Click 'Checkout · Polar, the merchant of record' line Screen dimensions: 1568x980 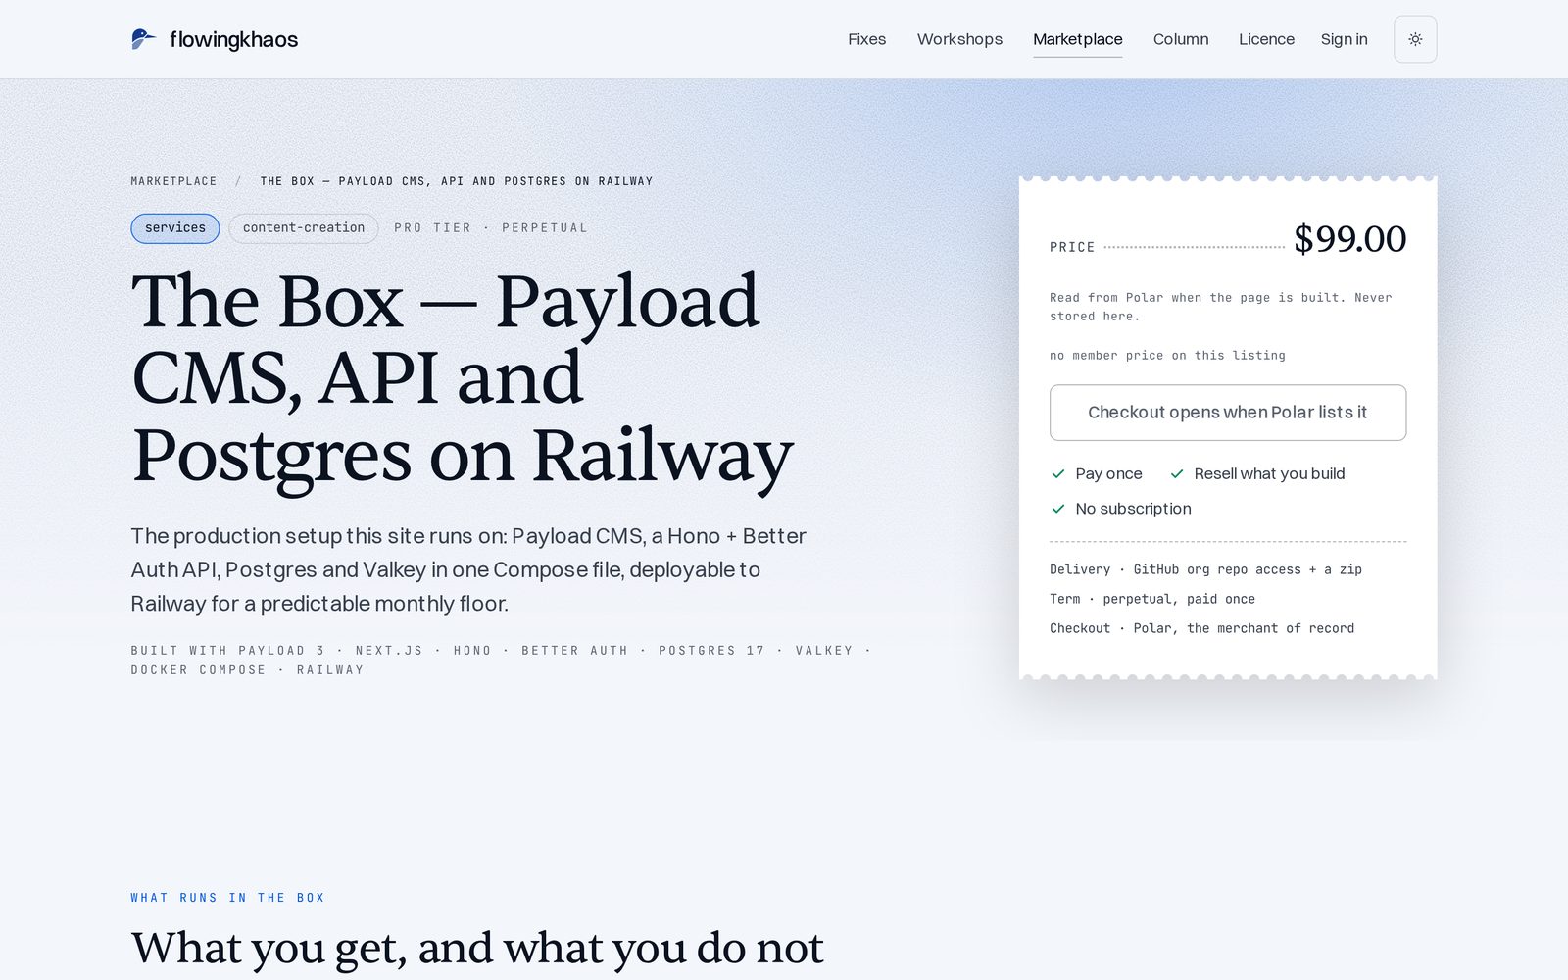[1201, 628]
